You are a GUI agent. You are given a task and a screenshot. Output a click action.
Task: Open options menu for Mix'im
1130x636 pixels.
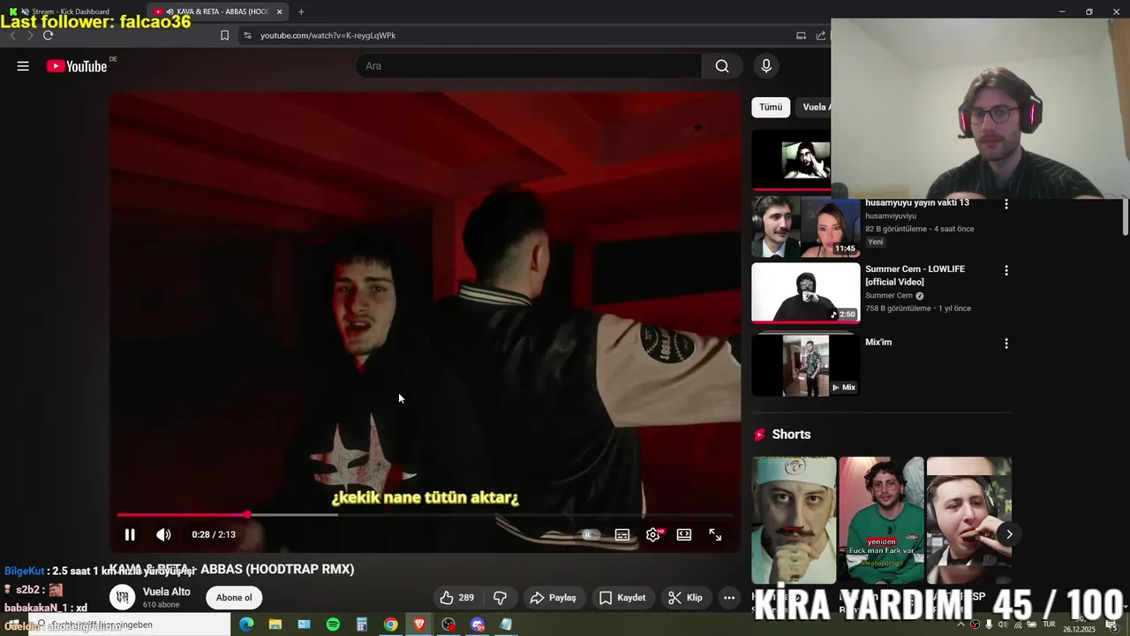pyautogui.click(x=1006, y=343)
